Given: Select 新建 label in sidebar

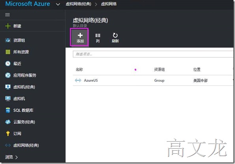Looking at the screenshot, I should tap(17, 26).
